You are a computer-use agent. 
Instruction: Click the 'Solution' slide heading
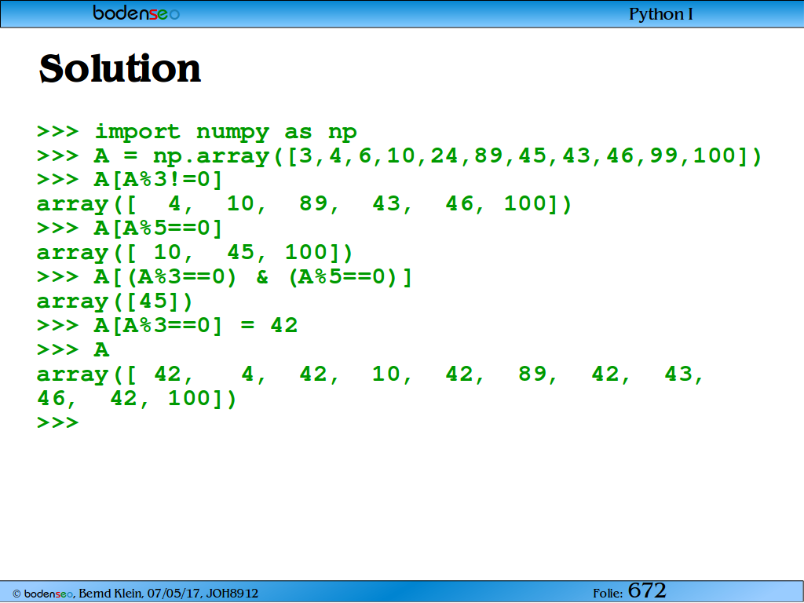click(120, 68)
